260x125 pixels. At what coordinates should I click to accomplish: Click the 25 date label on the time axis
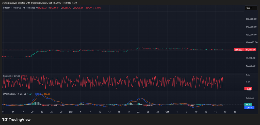point(148,112)
